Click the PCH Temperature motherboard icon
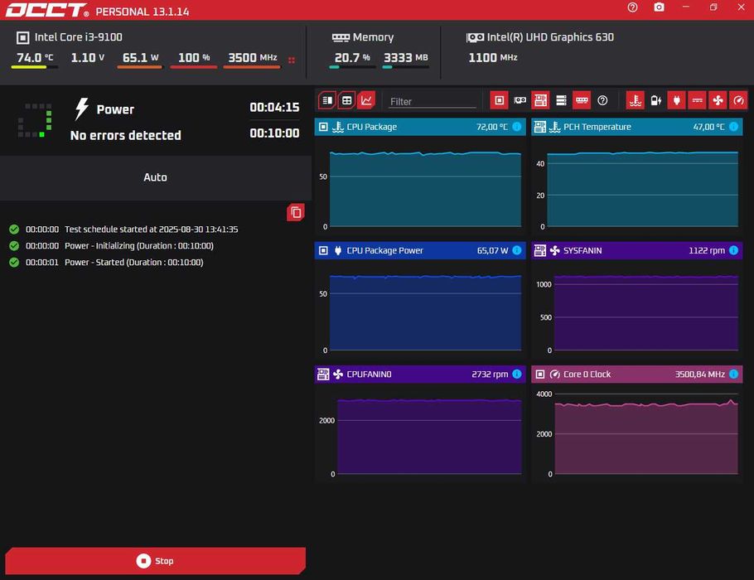 click(540, 127)
